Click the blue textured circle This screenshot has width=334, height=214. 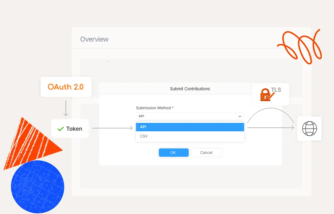[37, 187]
